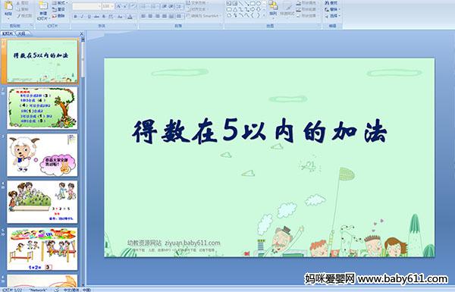The image size is (455, 292).
Task: Choose the oval shape in shapes gallery
Action: click(x=259, y=4)
